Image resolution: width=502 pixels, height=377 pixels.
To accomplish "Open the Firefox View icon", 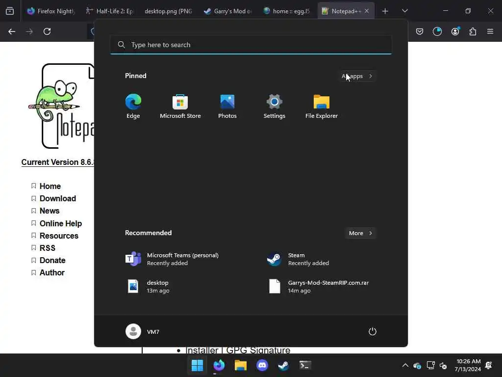I will 10,11.
